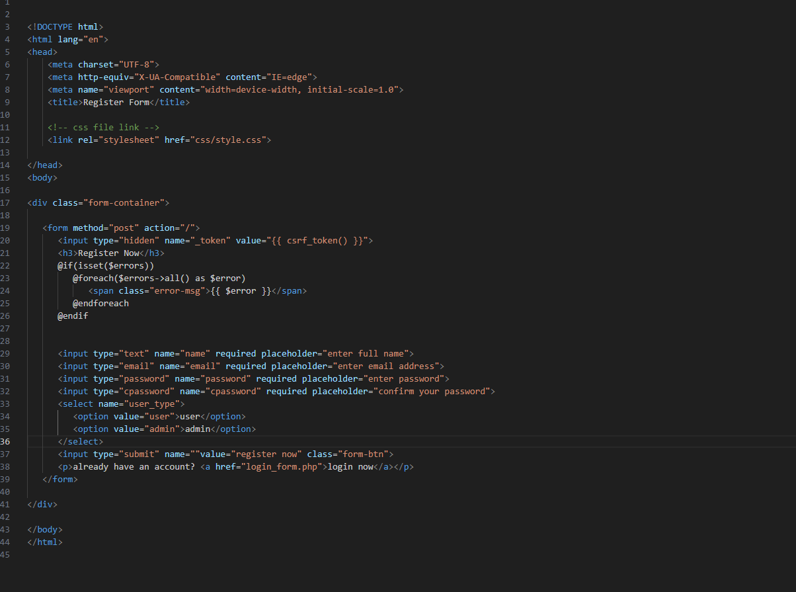This screenshot has height=592, width=796.
Task: Click the opening <body> tag
Action: point(42,178)
